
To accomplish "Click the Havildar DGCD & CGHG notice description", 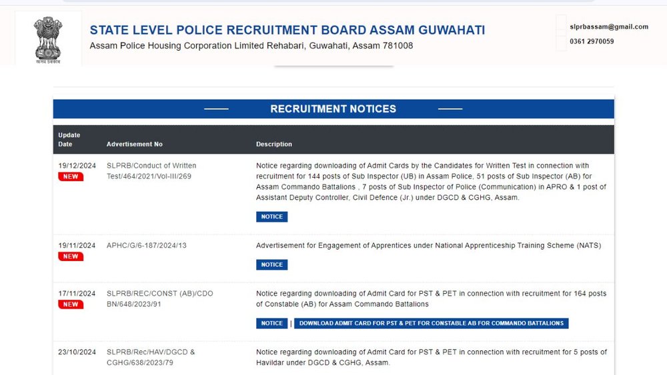I will (431, 357).
